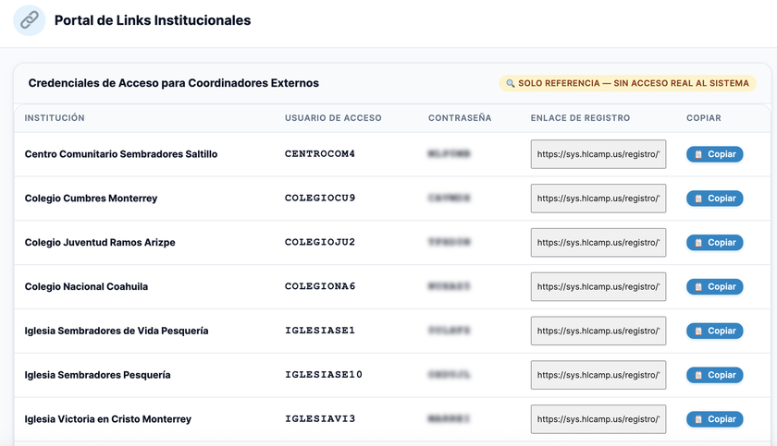
Task: Select registration URL field for COLEGIOJU2
Action: pos(598,242)
